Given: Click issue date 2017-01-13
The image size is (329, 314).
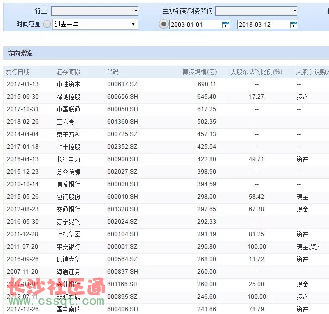Looking at the screenshot, I should coord(23,84).
